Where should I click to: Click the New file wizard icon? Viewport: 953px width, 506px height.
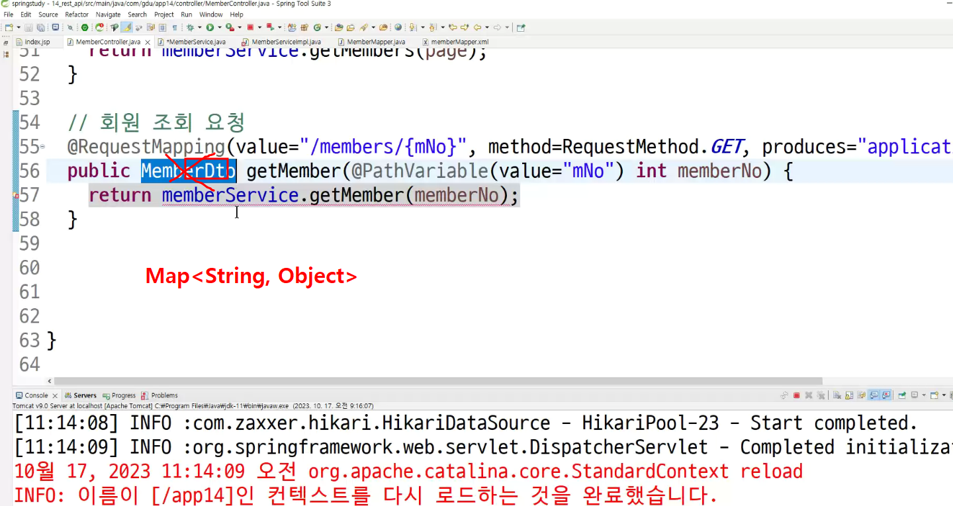click(x=9, y=28)
